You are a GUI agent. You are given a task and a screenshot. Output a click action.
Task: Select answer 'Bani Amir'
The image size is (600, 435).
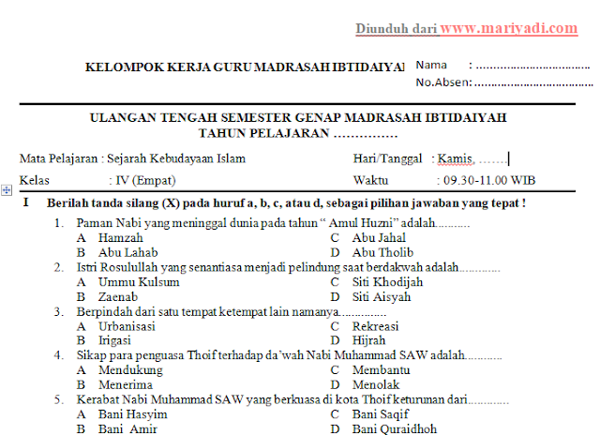click(x=127, y=428)
